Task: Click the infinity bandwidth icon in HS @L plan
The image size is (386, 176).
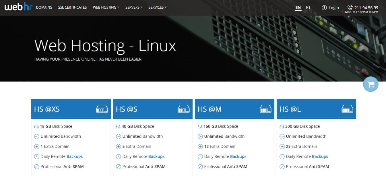Action: [282, 136]
